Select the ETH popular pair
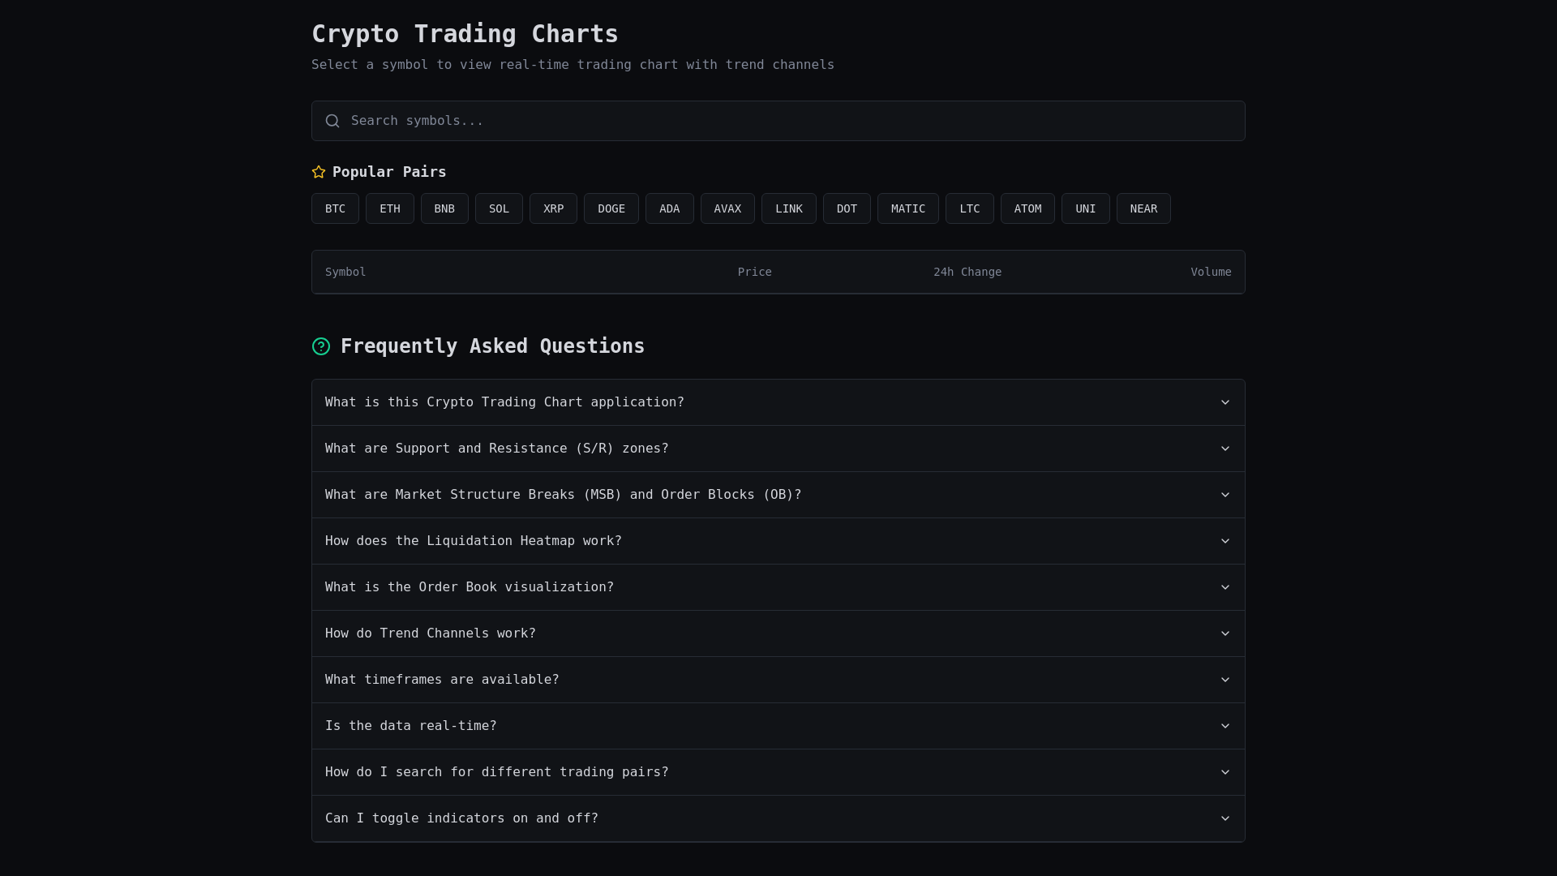The width and height of the screenshot is (1557, 876). [x=390, y=208]
